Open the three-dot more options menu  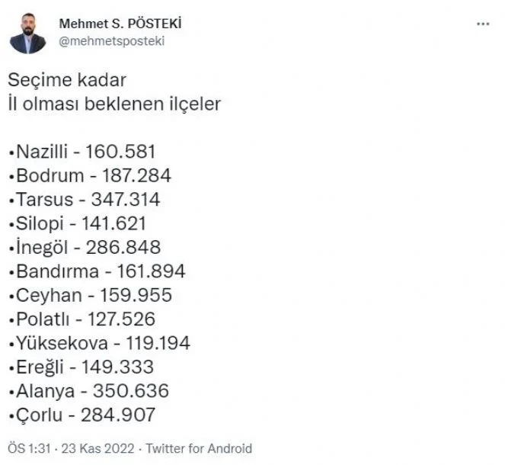click(x=483, y=24)
